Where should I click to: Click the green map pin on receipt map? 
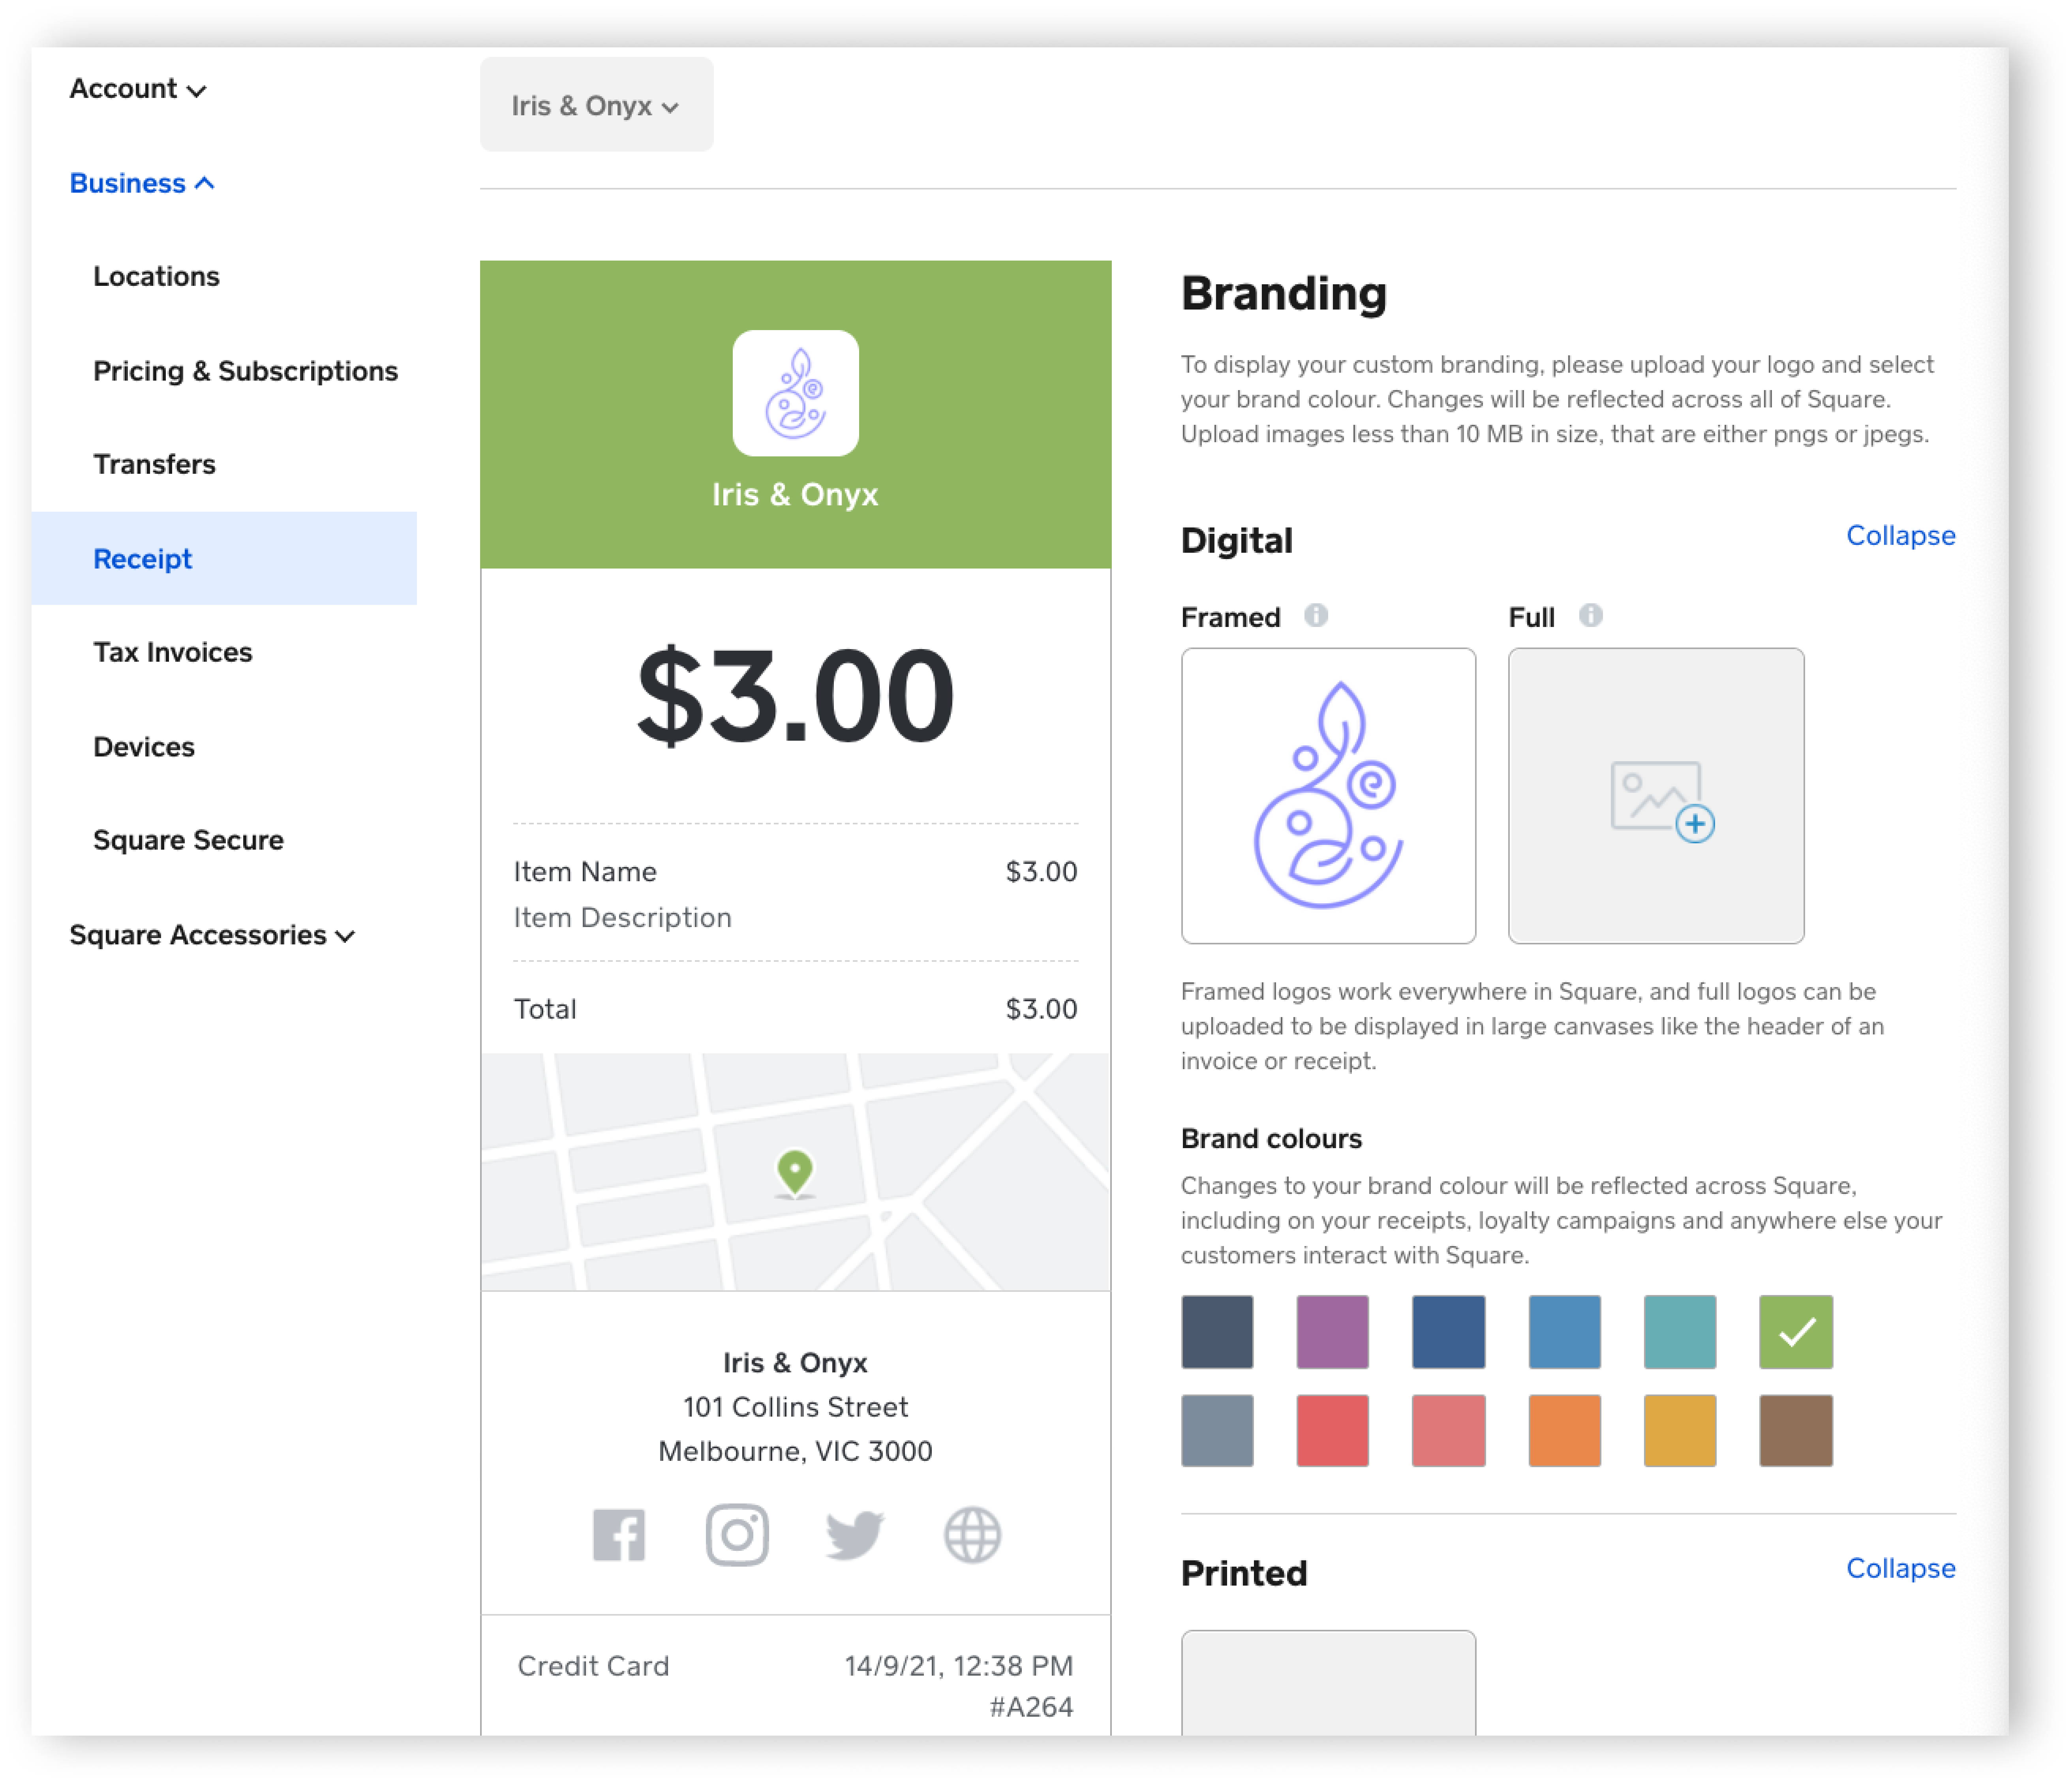tap(795, 1172)
